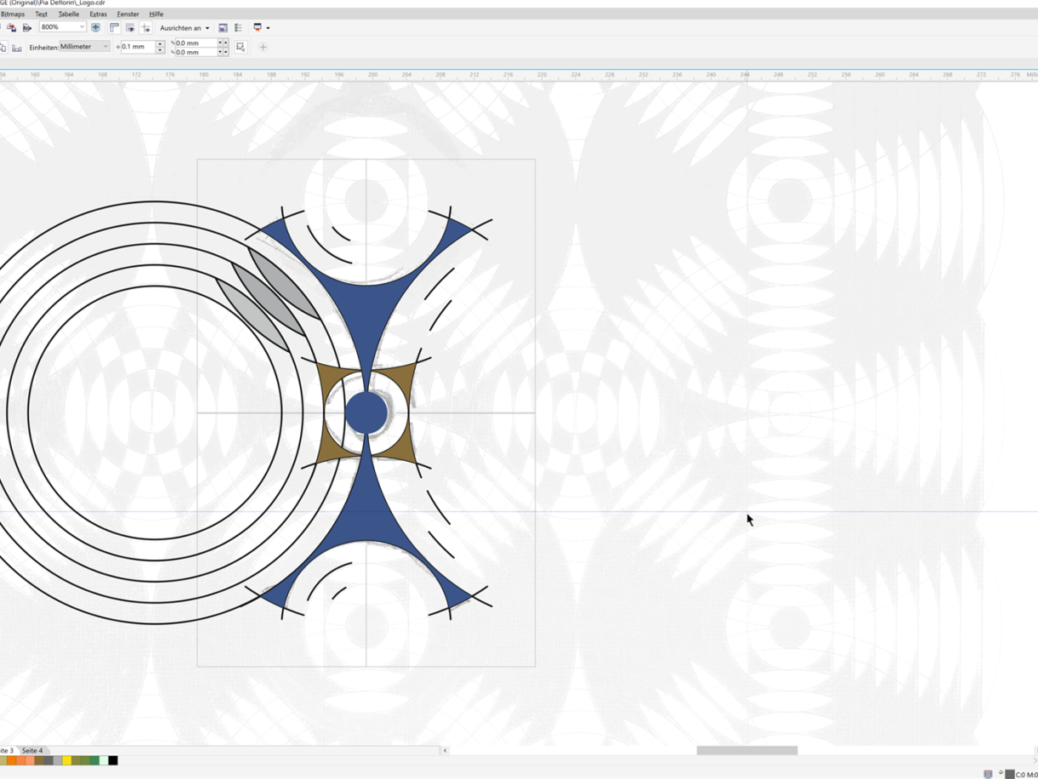Open the Fenster menu
The height and width of the screenshot is (779, 1038).
click(x=128, y=14)
